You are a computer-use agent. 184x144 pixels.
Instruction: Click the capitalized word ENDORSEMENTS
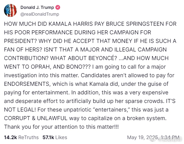[x=27, y=84]
